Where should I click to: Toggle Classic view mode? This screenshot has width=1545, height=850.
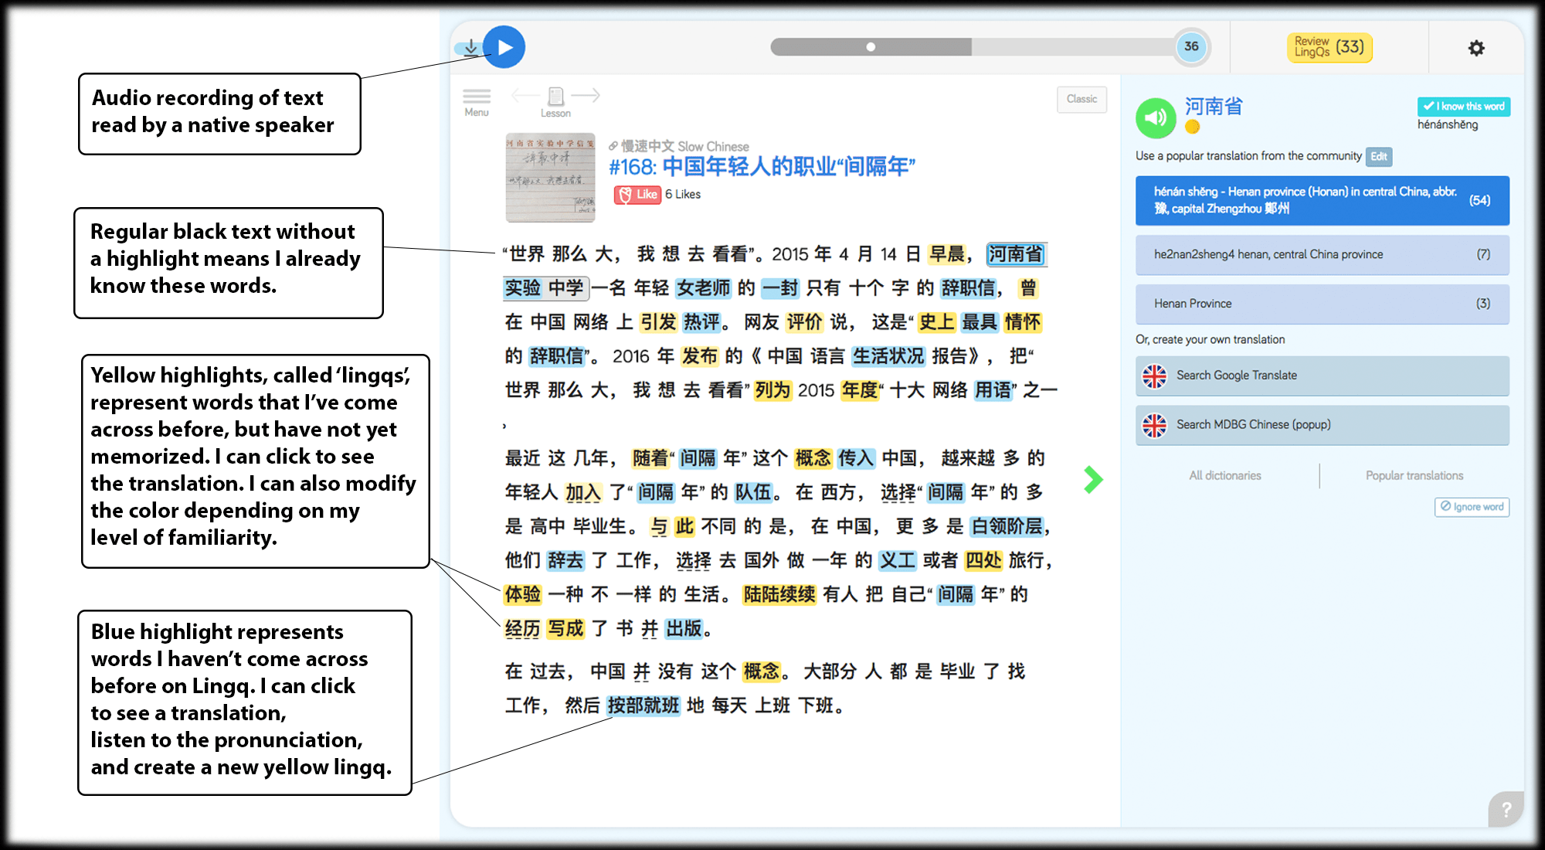pos(1081,99)
